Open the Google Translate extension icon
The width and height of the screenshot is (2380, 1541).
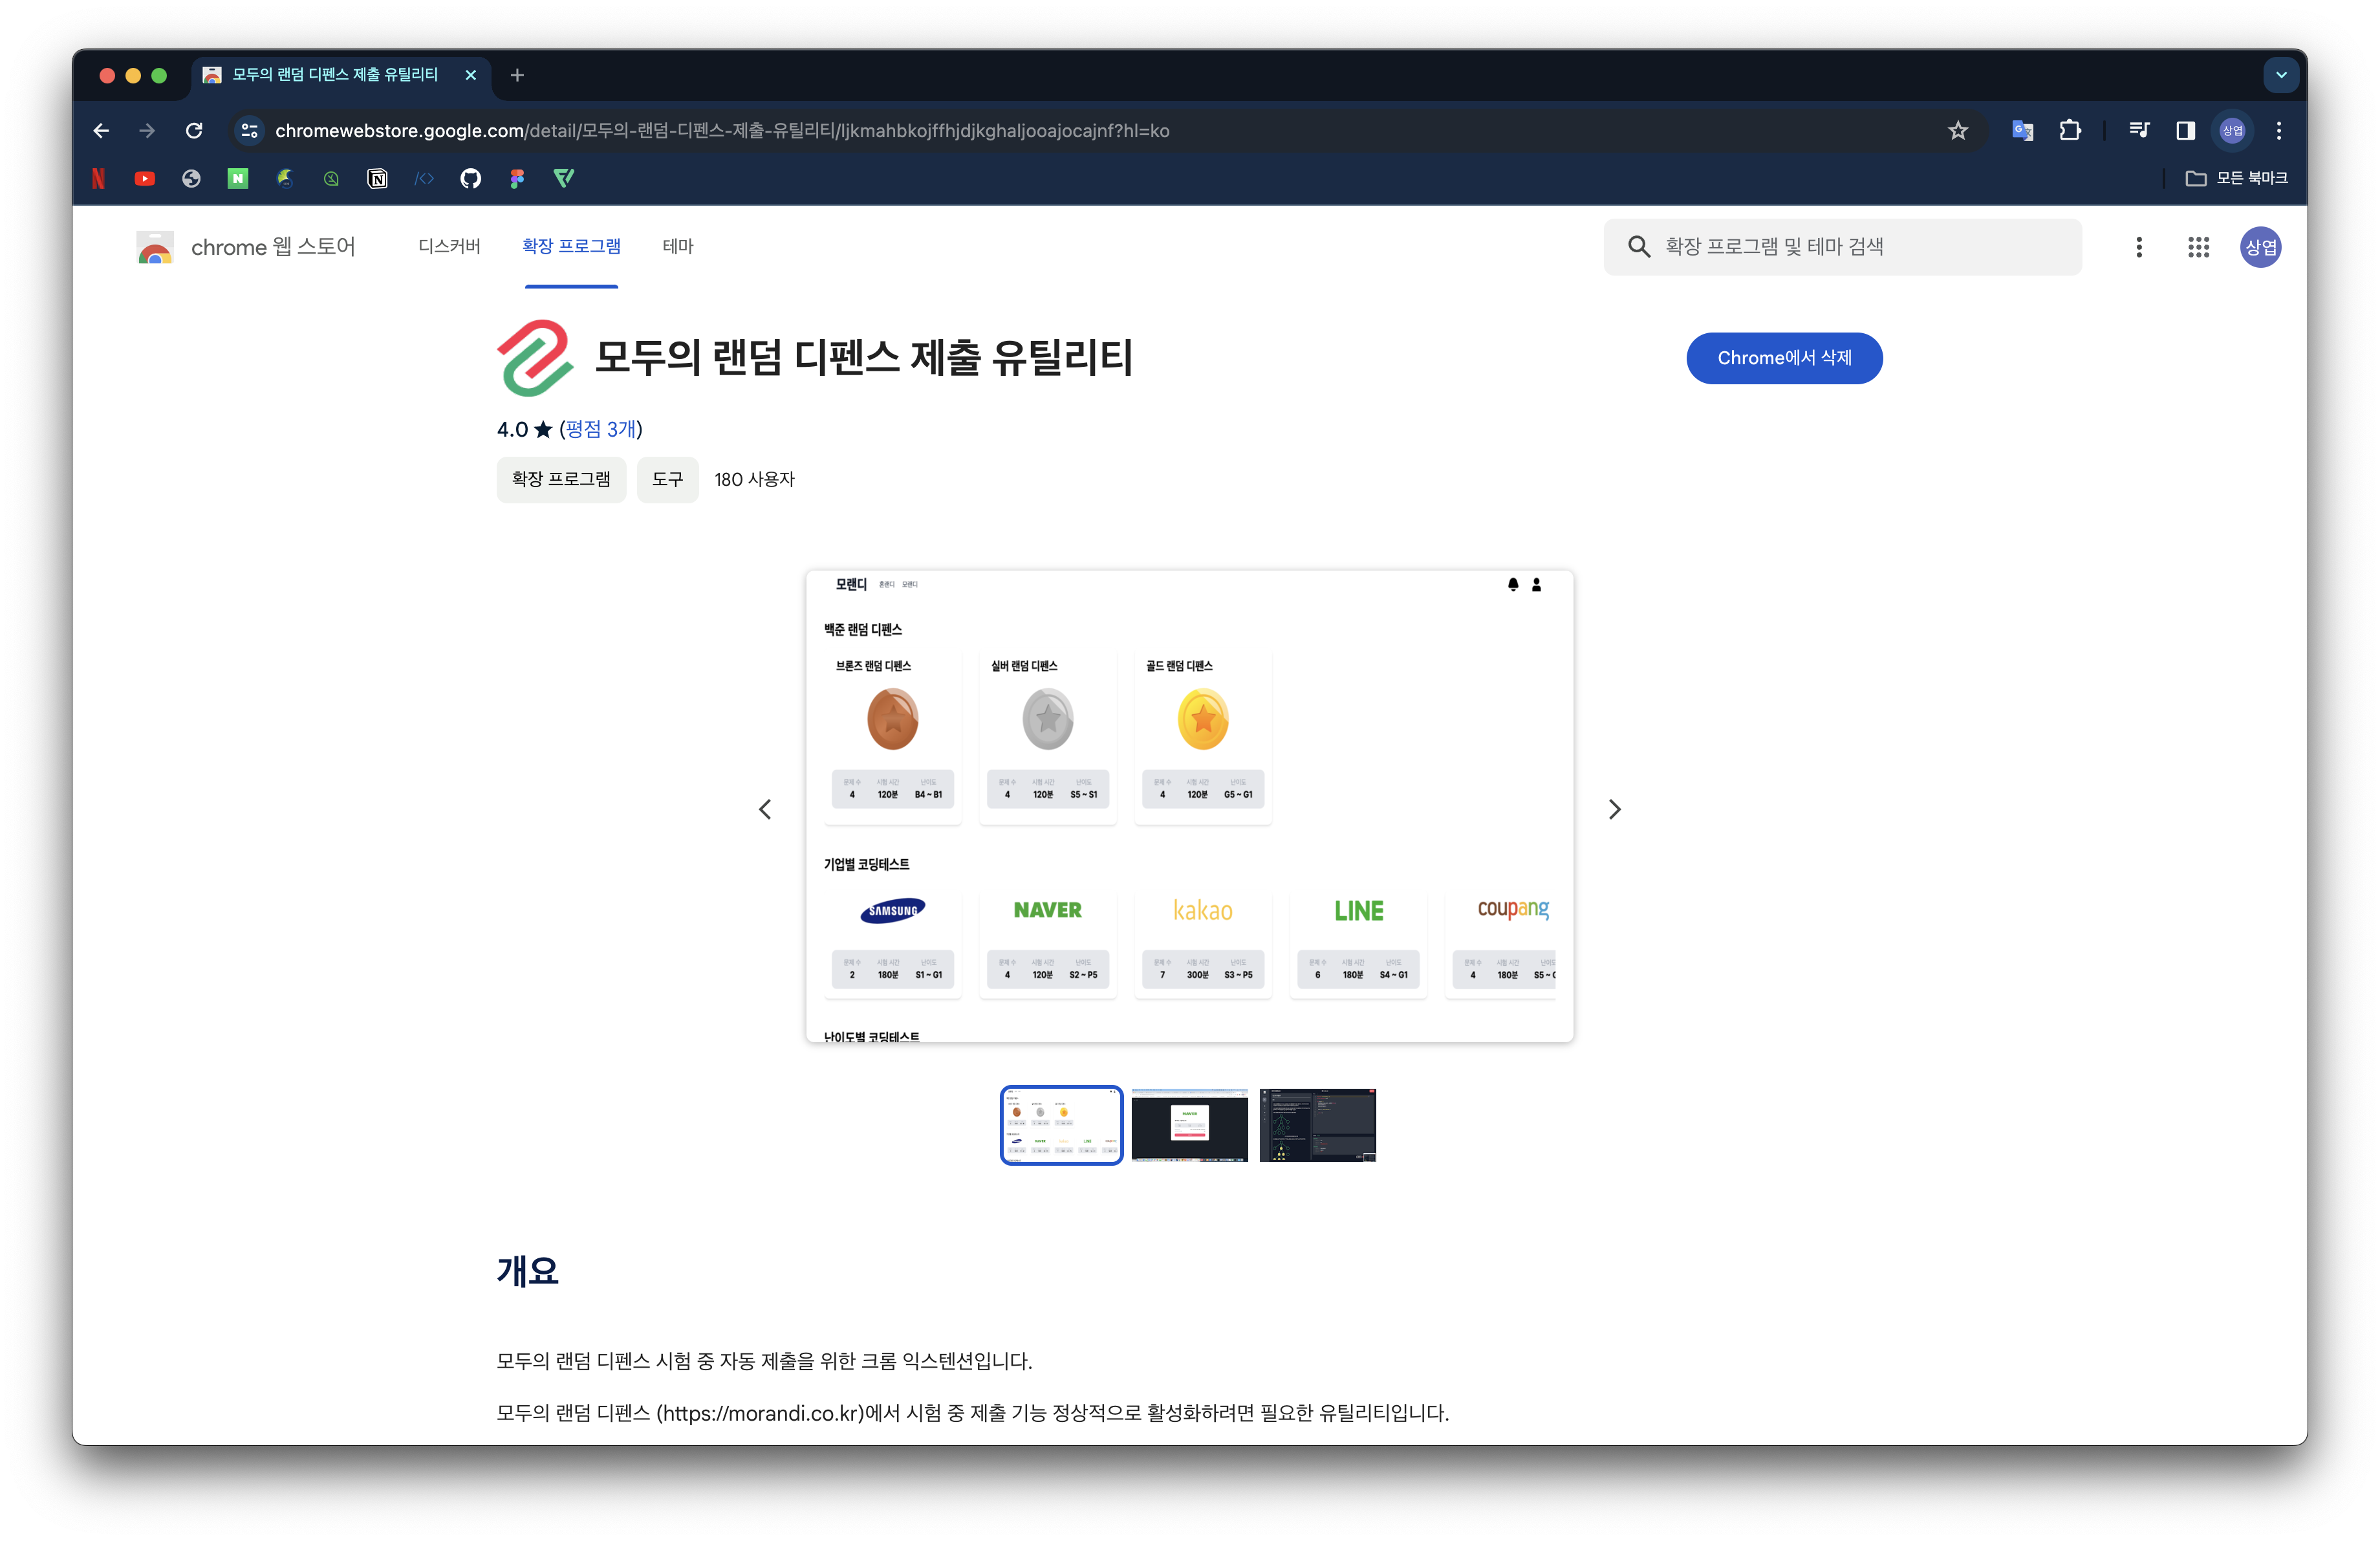coord(2022,131)
